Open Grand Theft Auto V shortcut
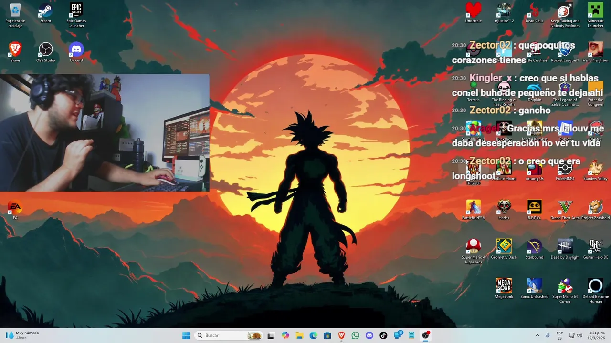This screenshot has height=343, width=611. (565, 212)
